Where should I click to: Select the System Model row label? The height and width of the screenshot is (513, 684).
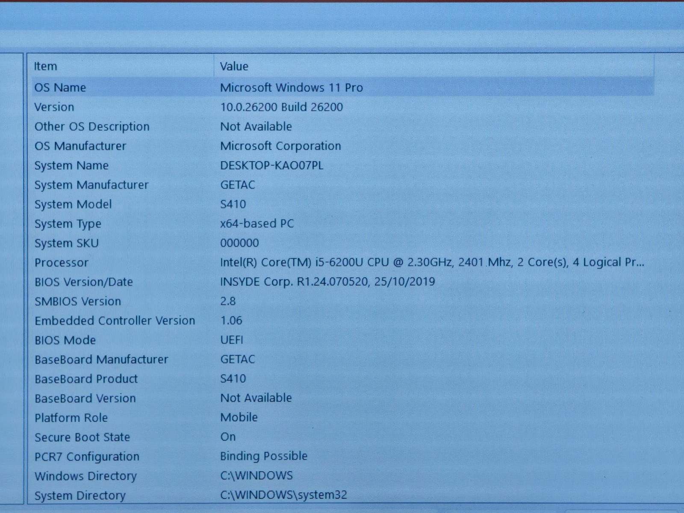point(73,204)
